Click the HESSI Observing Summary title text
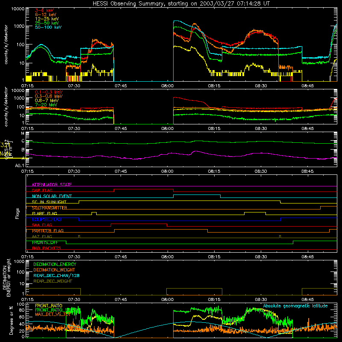 point(181,3)
